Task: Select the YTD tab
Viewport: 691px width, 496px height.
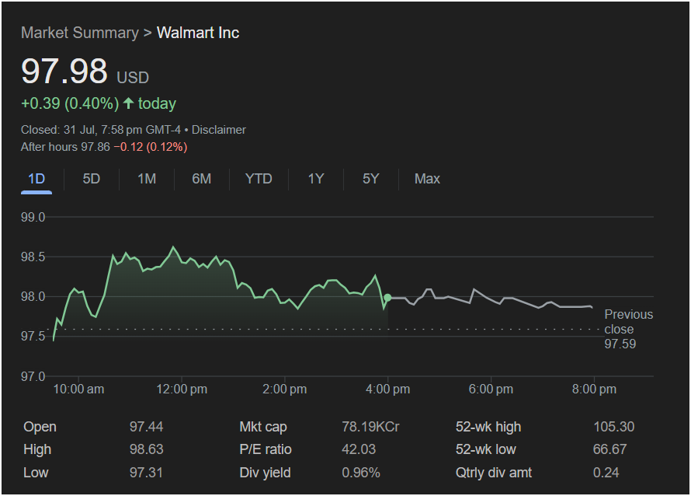Action: [x=259, y=179]
